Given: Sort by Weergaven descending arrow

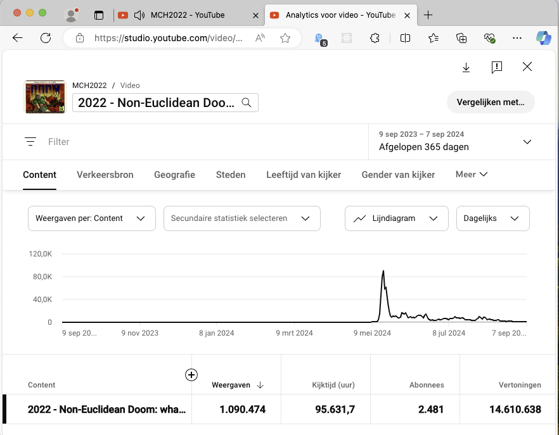Looking at the screenshot, I should click(260, 385).
